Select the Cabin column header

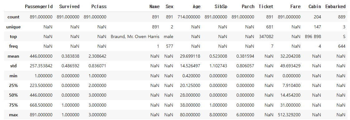click(315, 7)
